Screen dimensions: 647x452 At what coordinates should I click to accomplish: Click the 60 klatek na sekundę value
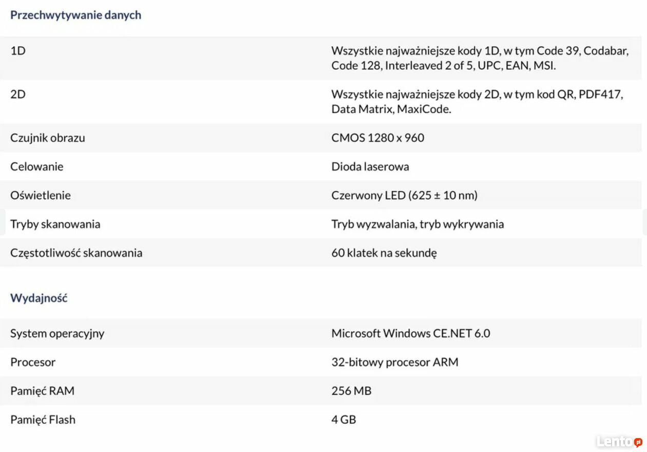(384, 253)
